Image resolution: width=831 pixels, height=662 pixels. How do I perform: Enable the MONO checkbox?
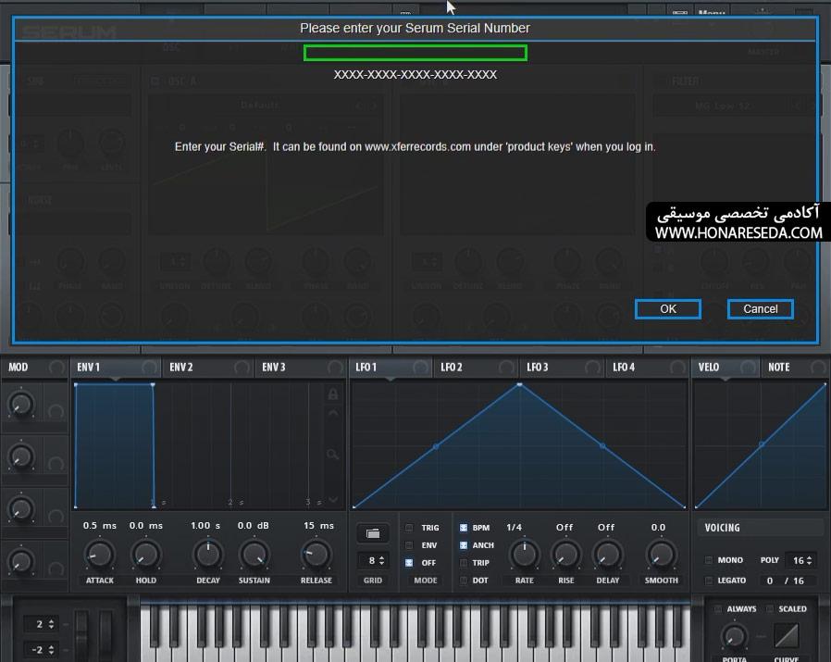pos(709,560)
